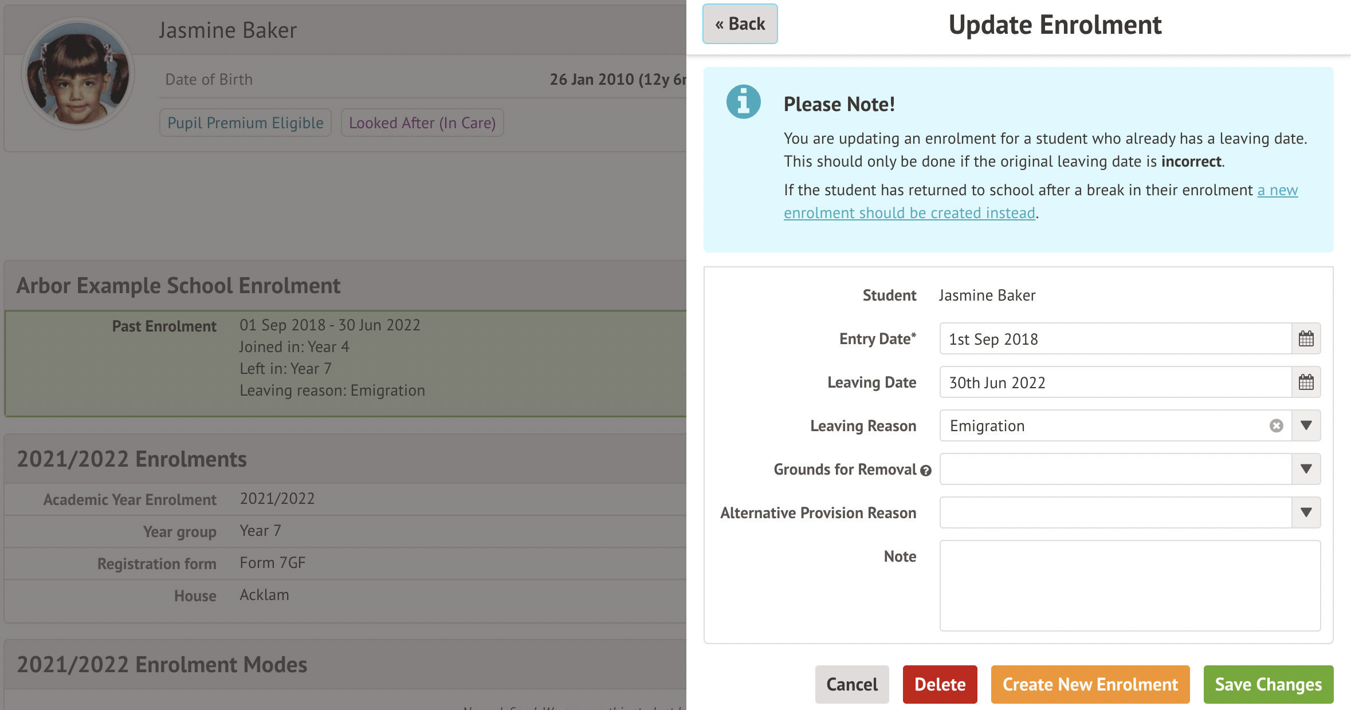
Task: Click Grounds for Removal help icon
Action: (x=926, y=471)
